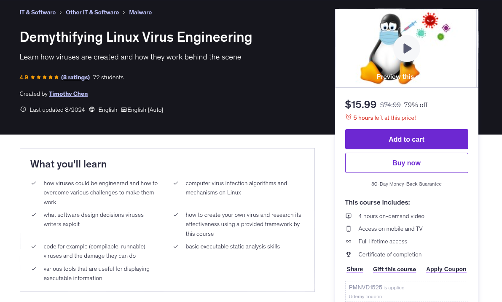The width and height of the screenshot is (502, 302).
Task: Click the mobile access icon
Action: (349, 229)
